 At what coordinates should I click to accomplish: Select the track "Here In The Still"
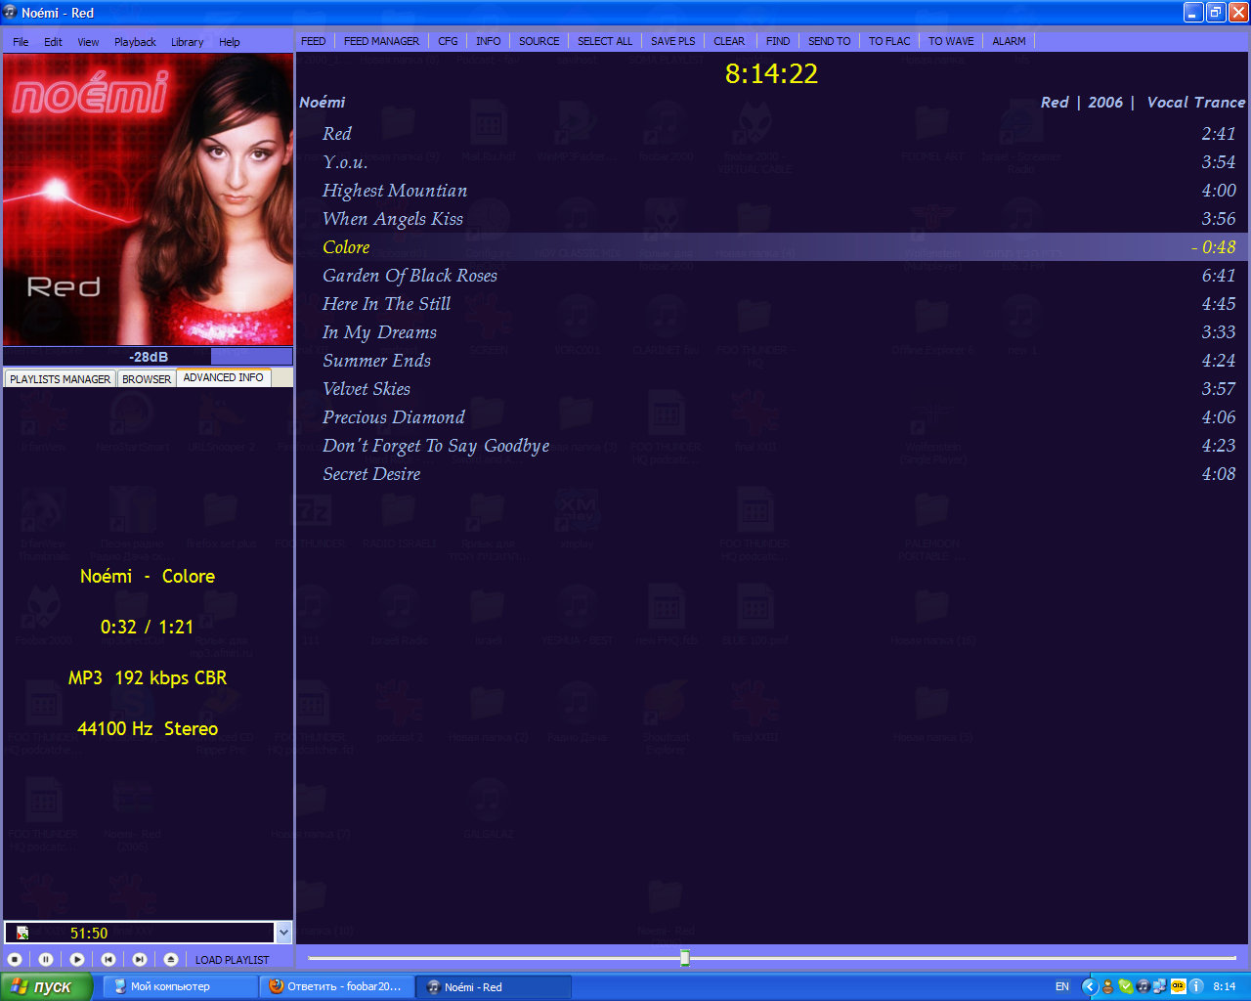click(772, 304)
